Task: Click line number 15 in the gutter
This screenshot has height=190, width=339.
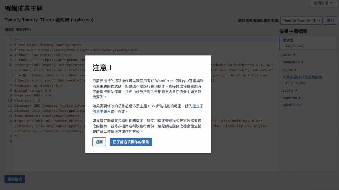Action: (x=10, y=136)
